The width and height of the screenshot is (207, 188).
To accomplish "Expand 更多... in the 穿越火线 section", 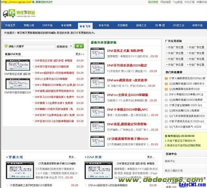I will click(73, 157).
